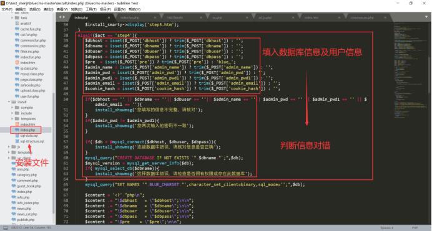The image size is (432, 231).
Task: Expand the task folder
Action: pos(12,18)
